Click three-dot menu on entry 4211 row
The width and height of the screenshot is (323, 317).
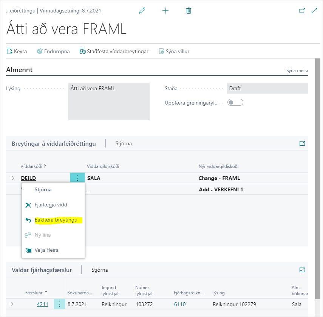(60, 304)
